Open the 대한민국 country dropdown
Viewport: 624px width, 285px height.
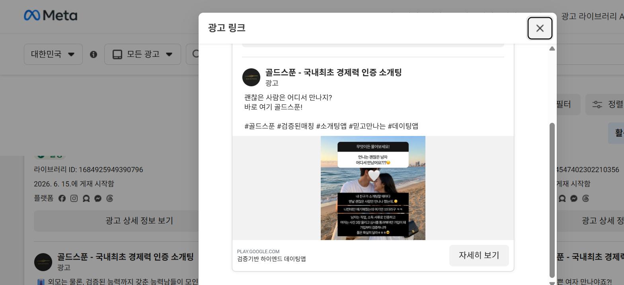click(53, 54)
